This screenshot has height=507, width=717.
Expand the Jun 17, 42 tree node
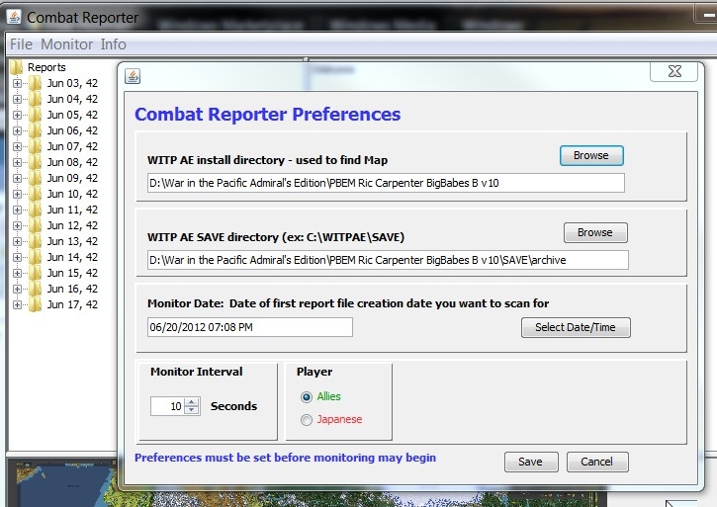coord(18,305)
